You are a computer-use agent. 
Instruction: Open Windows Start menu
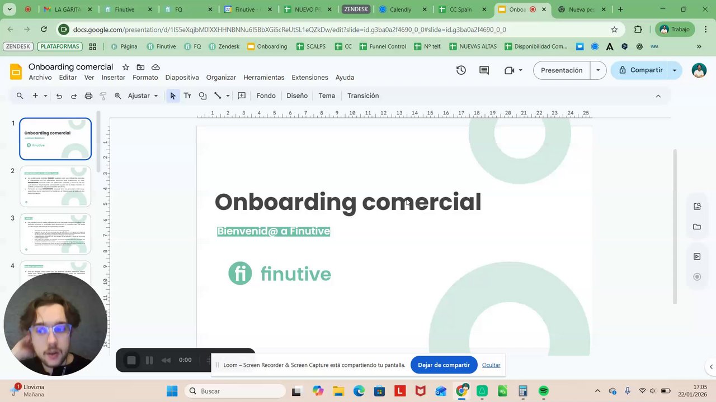(x=172, y=391)
